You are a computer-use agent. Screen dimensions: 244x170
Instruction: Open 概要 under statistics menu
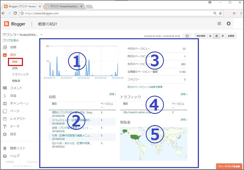point(15,62)
